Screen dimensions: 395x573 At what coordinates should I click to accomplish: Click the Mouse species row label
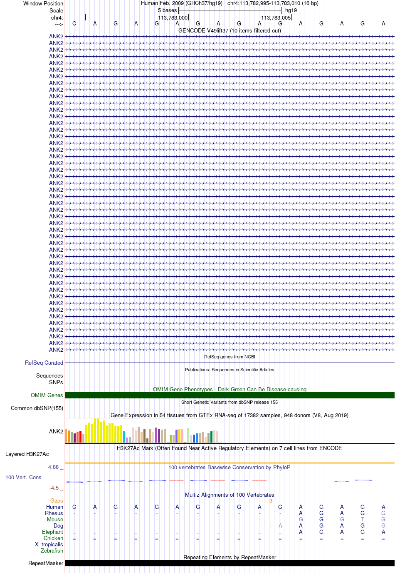click(55, 519)
